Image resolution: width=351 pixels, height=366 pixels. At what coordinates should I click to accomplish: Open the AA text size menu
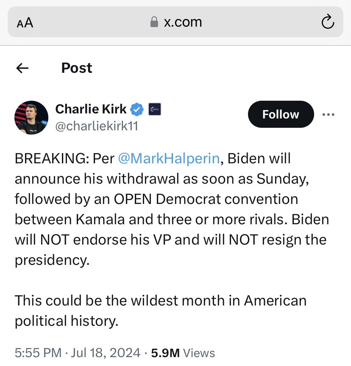click(25, 23)
